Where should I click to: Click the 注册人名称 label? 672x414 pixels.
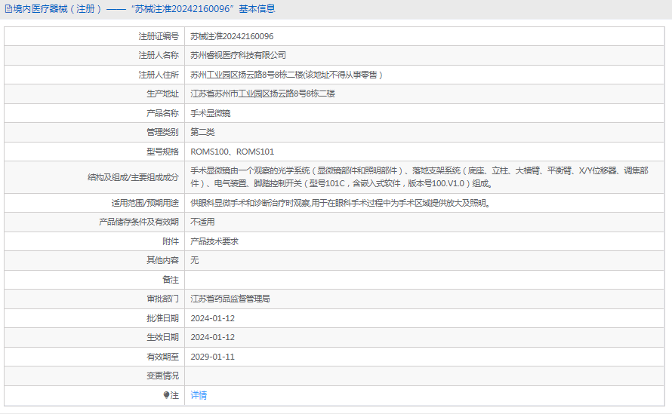pyautogui.click(x=158, y=55)
